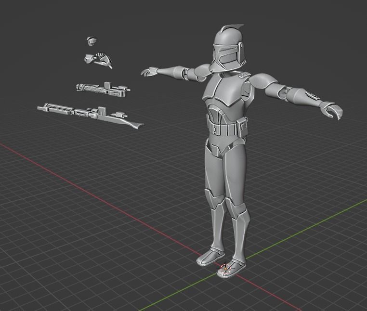Select the clone trooper's helmet
The image size is (367, 311).
pyautogui.click(x=228, y=49)
